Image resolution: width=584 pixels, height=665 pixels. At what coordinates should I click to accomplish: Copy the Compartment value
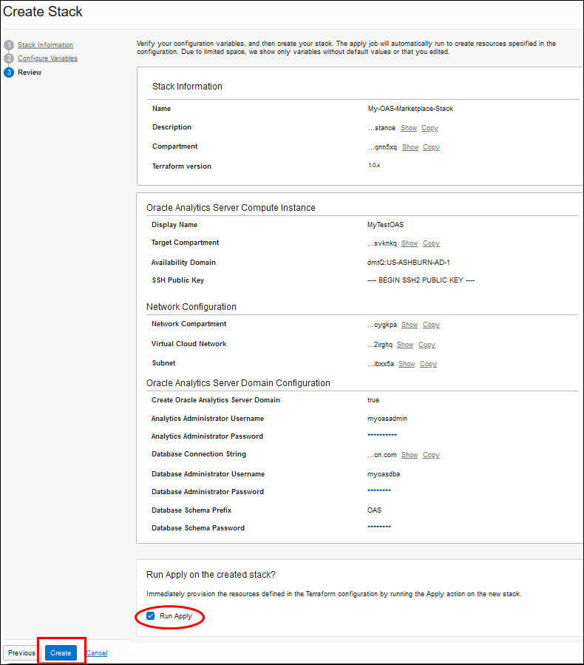[x=432, y=147]
